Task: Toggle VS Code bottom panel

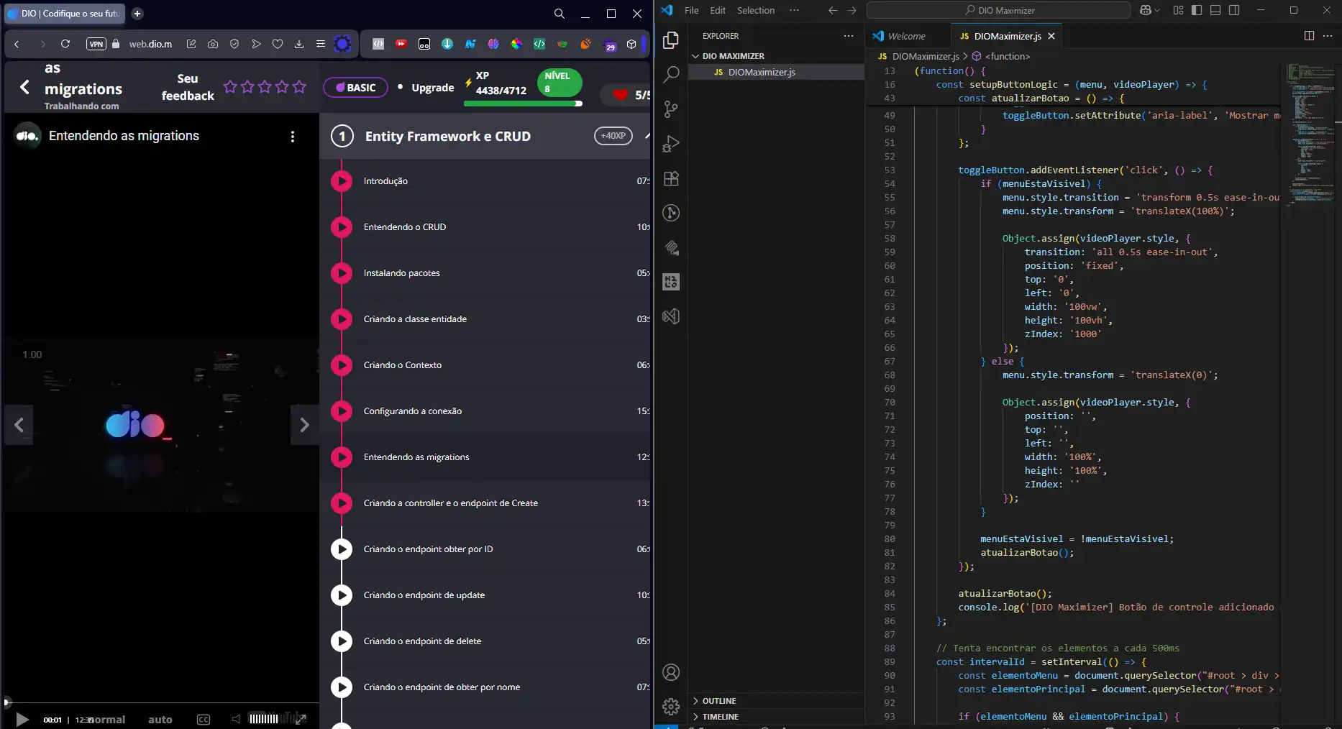Action: tap(1215, 10)
